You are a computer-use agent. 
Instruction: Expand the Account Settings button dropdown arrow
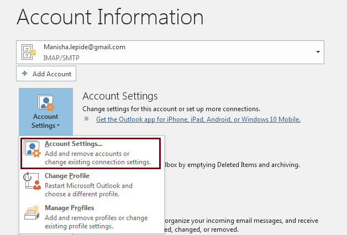[58, 126]
